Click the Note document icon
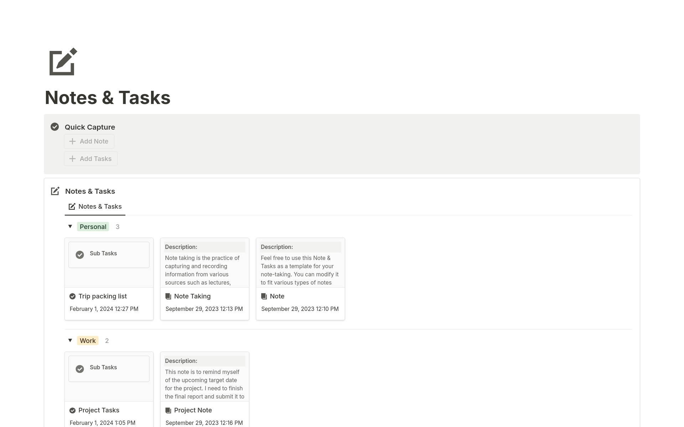The height and width of the screenshot is (427, 684). [x=264, y=296]
